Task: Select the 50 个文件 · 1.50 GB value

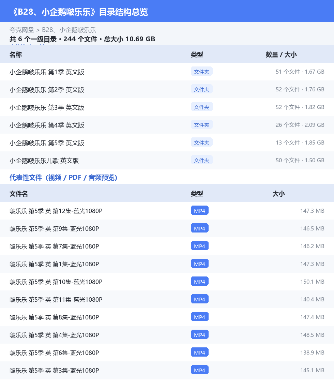Action: (300, 161)
